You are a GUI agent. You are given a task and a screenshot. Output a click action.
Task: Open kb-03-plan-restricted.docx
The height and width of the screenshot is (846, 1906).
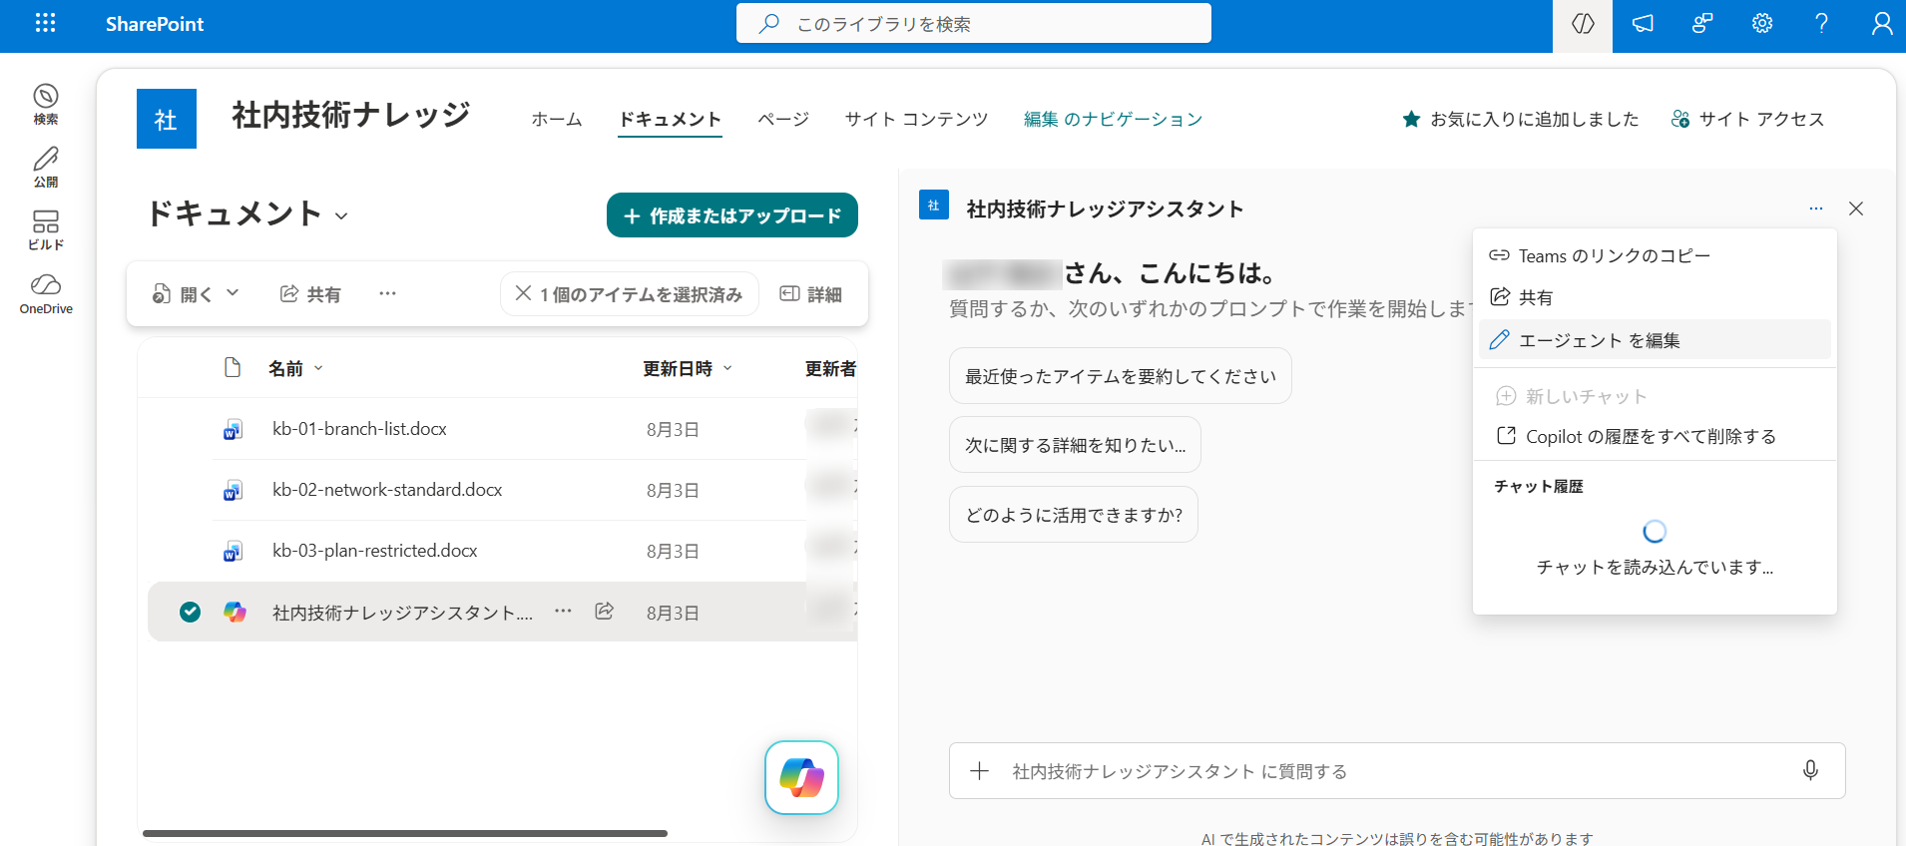coord(375,551)
